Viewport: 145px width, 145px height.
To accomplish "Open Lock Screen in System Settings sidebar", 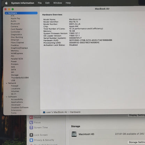I will click(39, 135).
